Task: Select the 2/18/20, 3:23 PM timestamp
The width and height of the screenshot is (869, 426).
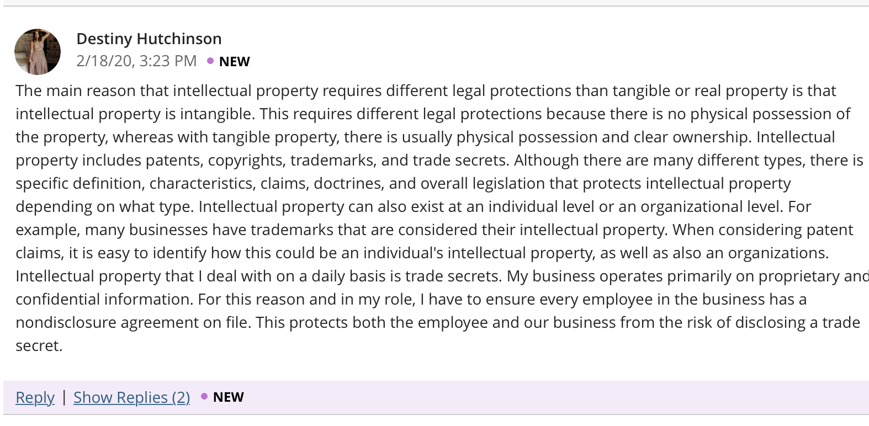Action: tap(136, 61)
